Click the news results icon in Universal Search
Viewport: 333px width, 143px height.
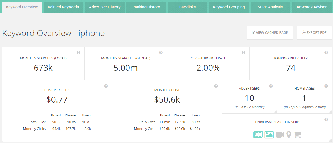coord(258,135)
